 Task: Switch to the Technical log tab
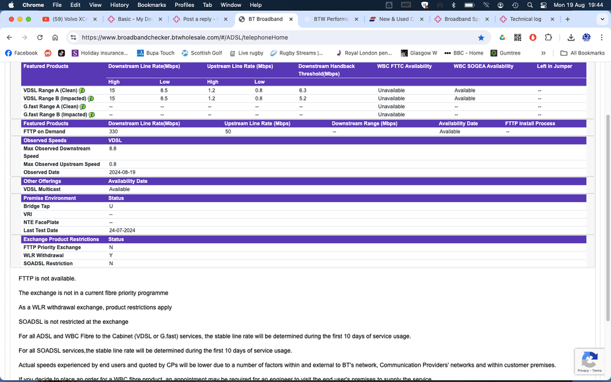click(x=525, y=19)
